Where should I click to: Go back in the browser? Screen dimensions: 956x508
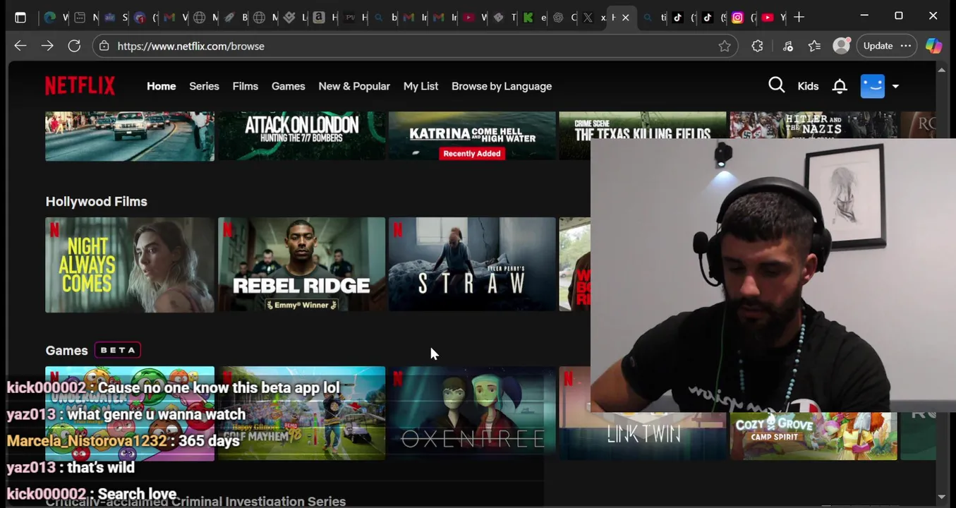coord(20,46)
